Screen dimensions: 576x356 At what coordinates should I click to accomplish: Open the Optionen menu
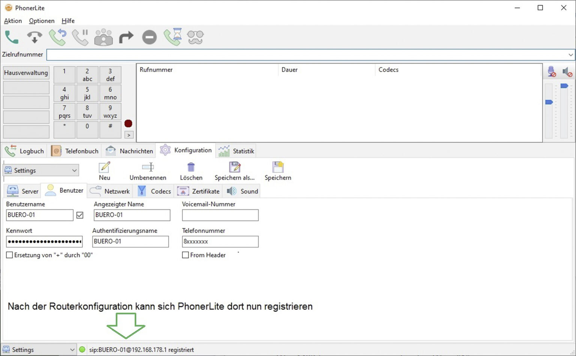[41, 21]
